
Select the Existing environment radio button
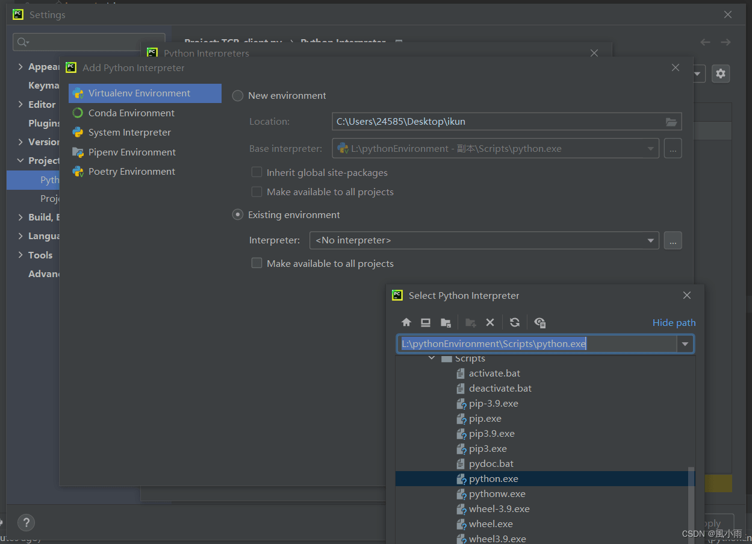(x=238, y=215)
